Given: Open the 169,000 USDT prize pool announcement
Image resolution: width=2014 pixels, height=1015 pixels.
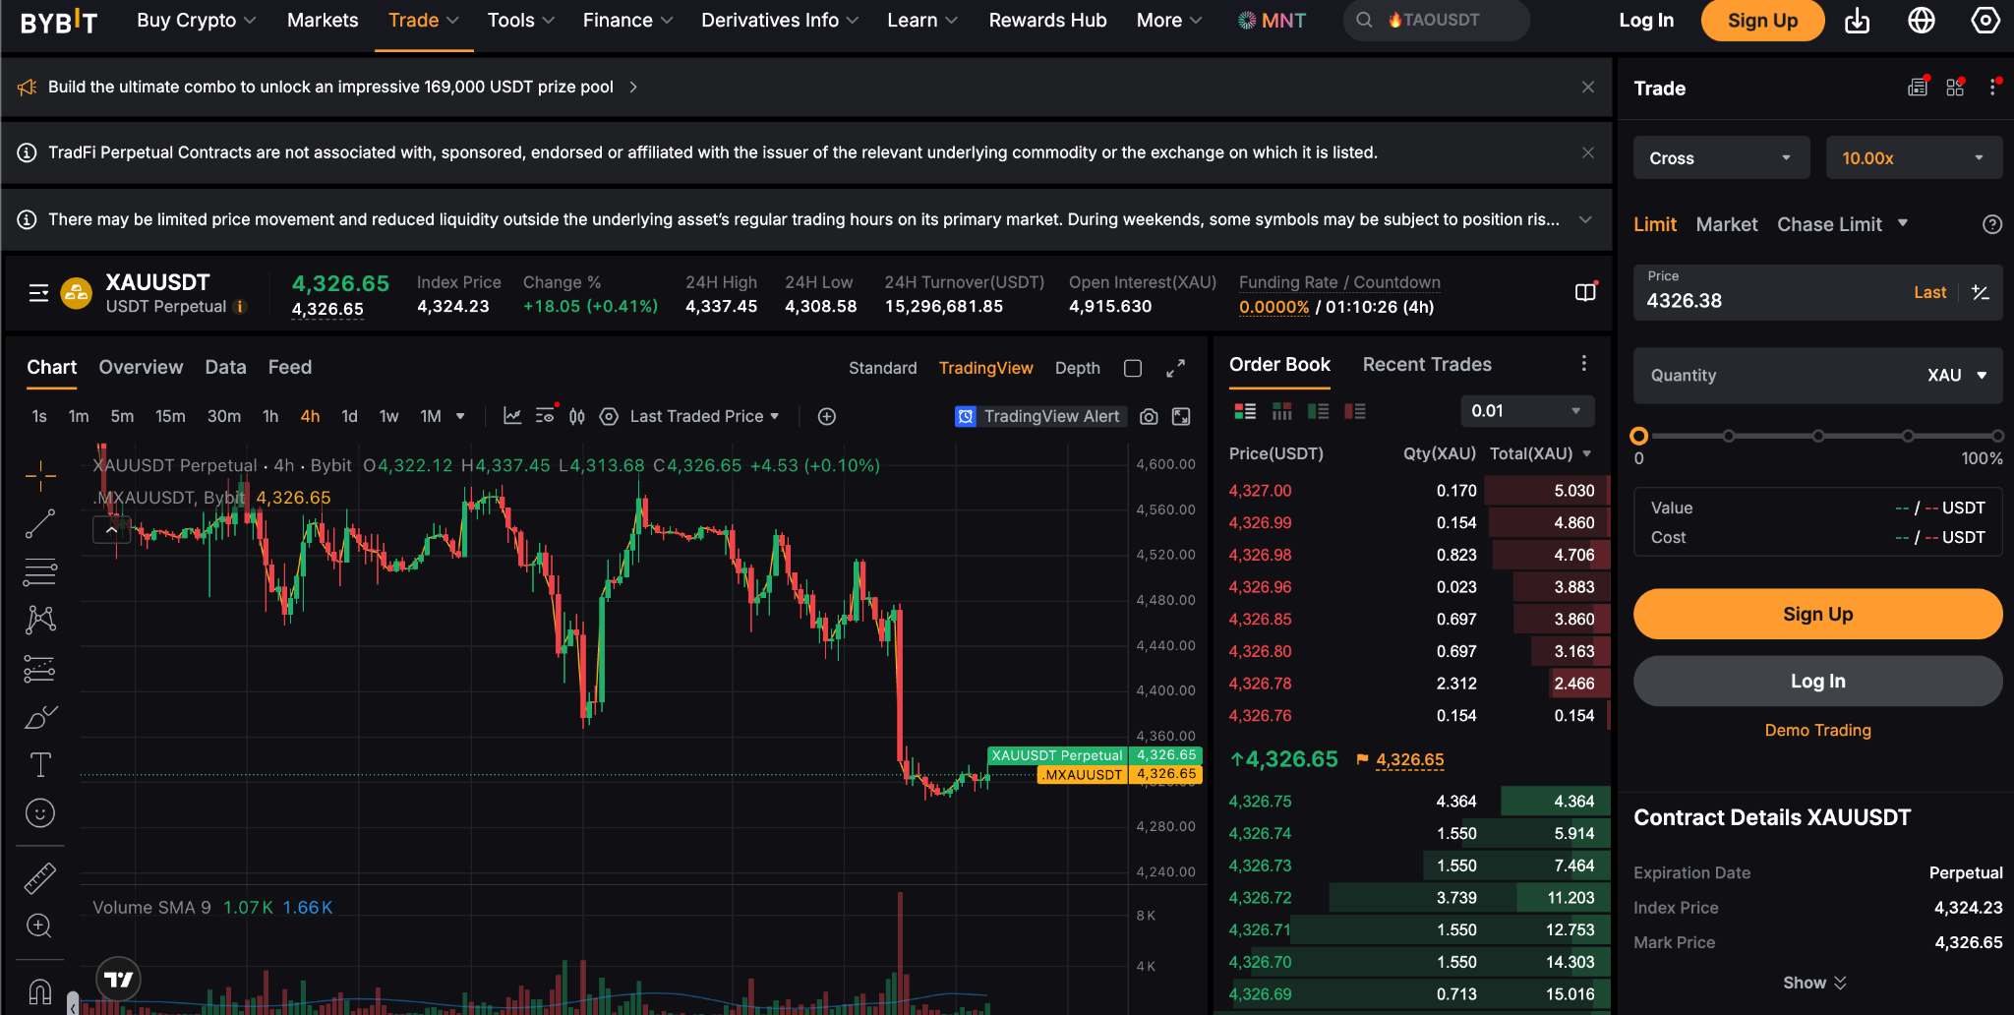Looking at the screenshot, I should [x=330, y=87].
